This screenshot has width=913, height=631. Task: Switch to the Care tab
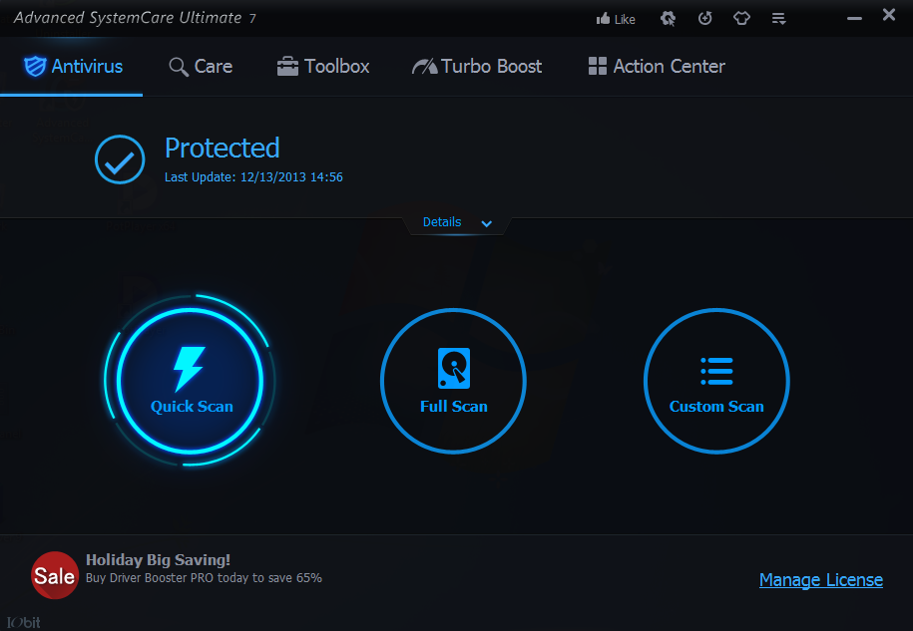pos(201,67)
